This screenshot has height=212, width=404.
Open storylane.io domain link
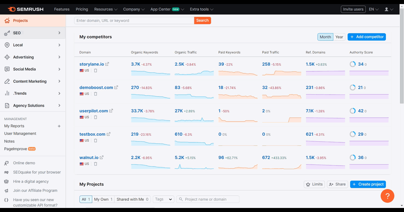pos(92,64)
